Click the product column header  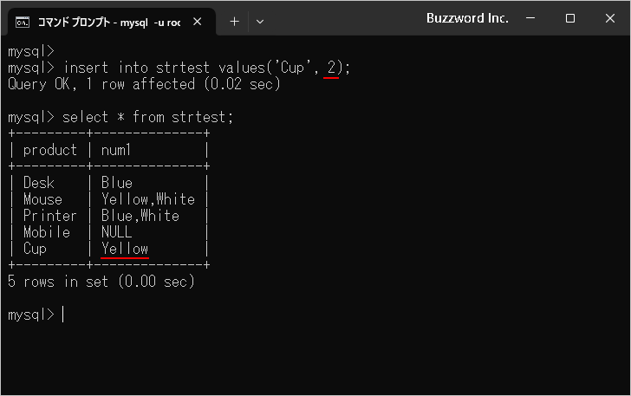[x=50, y=150]
